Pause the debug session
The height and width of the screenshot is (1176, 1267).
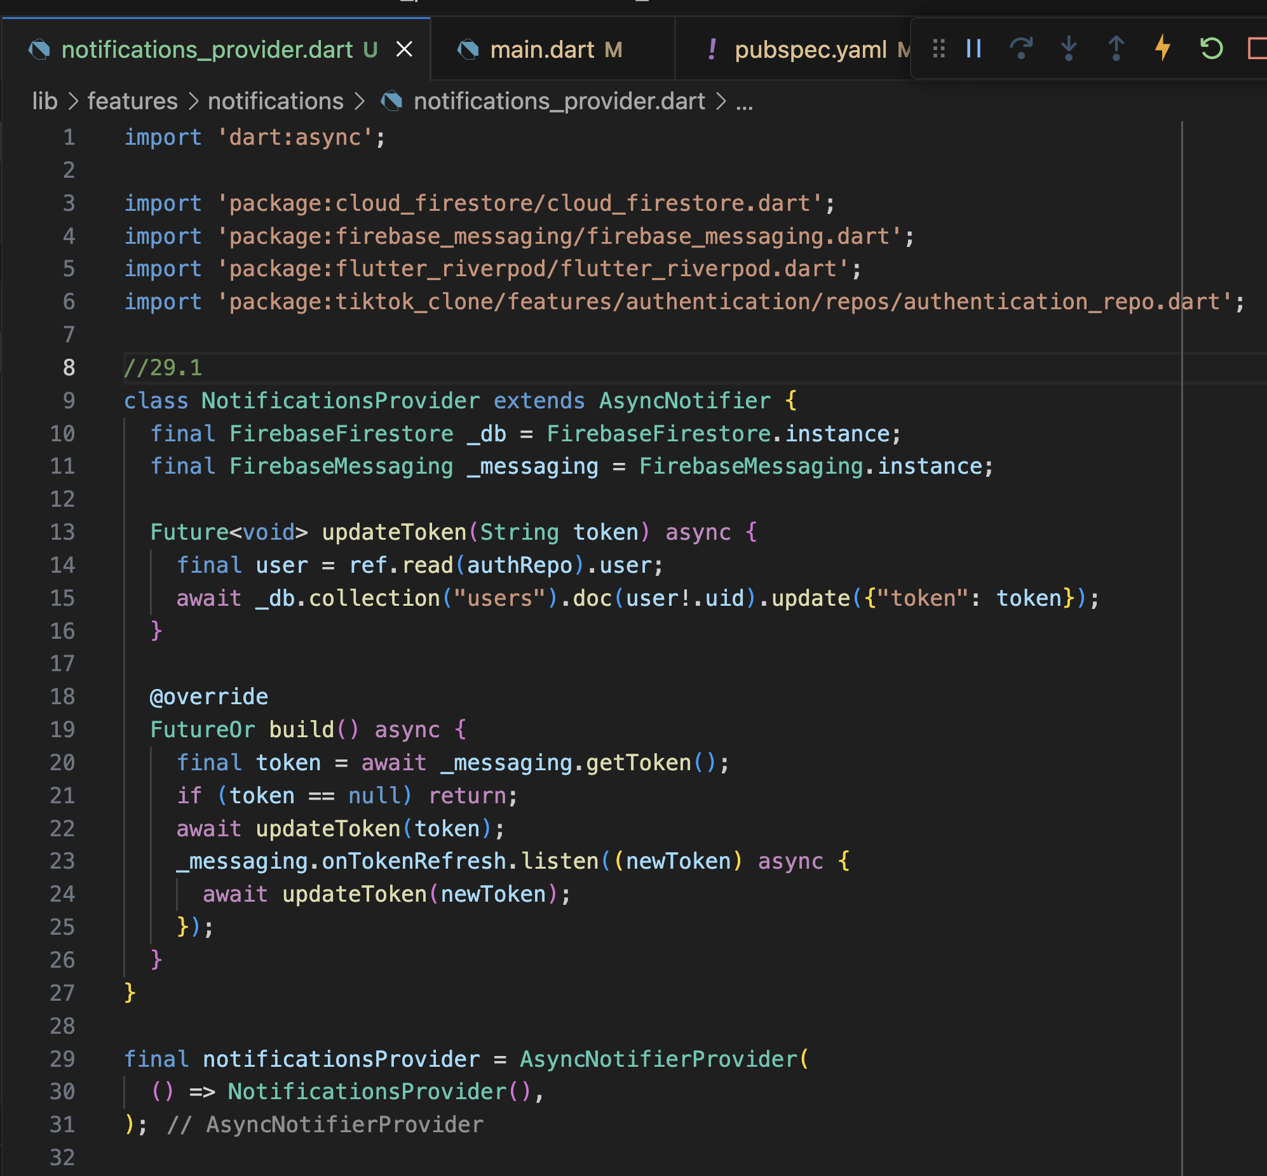tap(973, 48)
